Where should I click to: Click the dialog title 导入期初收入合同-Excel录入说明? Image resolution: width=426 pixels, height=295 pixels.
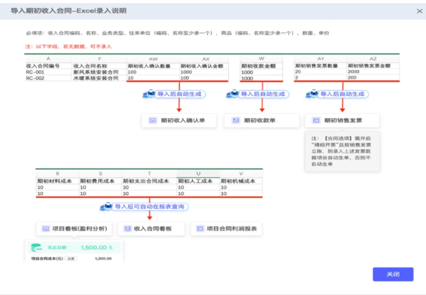[x=68, y=11]
